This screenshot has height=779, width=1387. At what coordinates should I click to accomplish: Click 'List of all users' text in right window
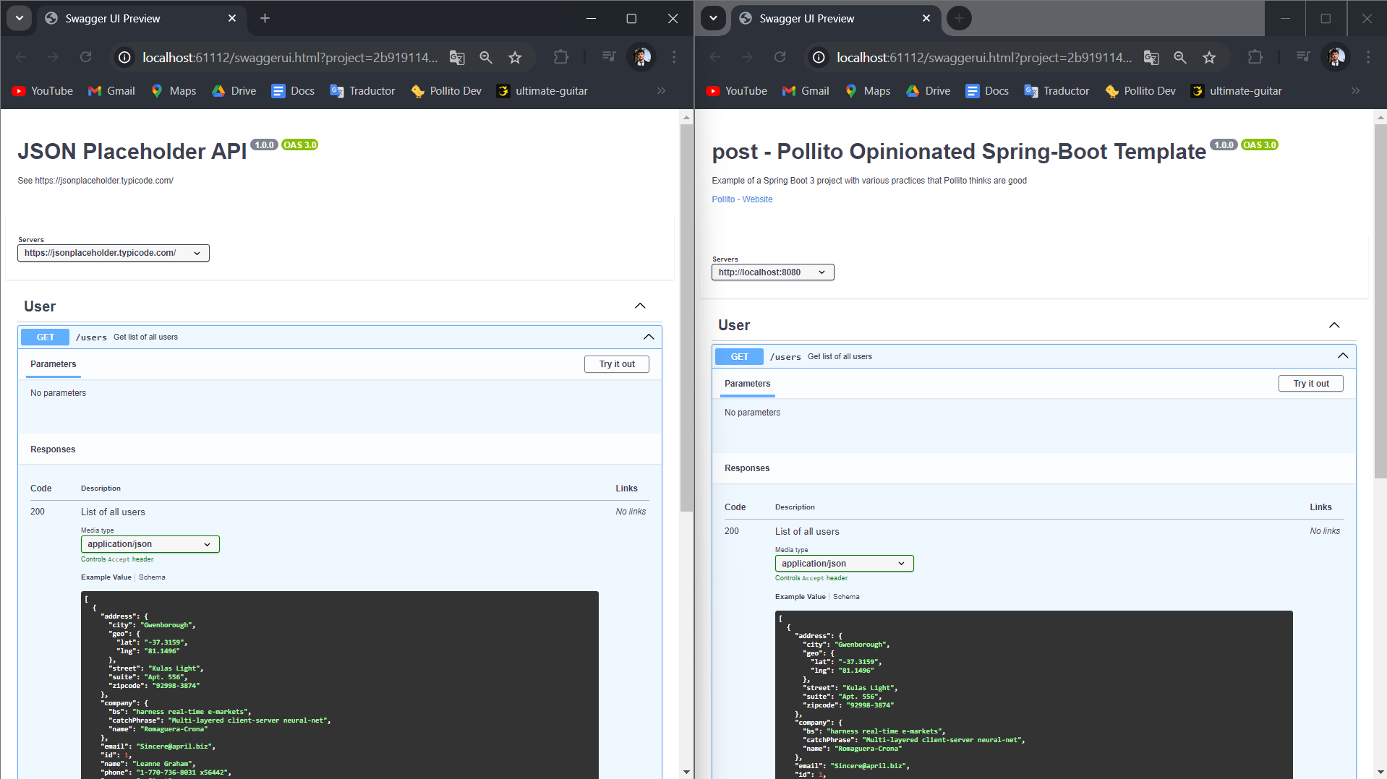point(807,531)
